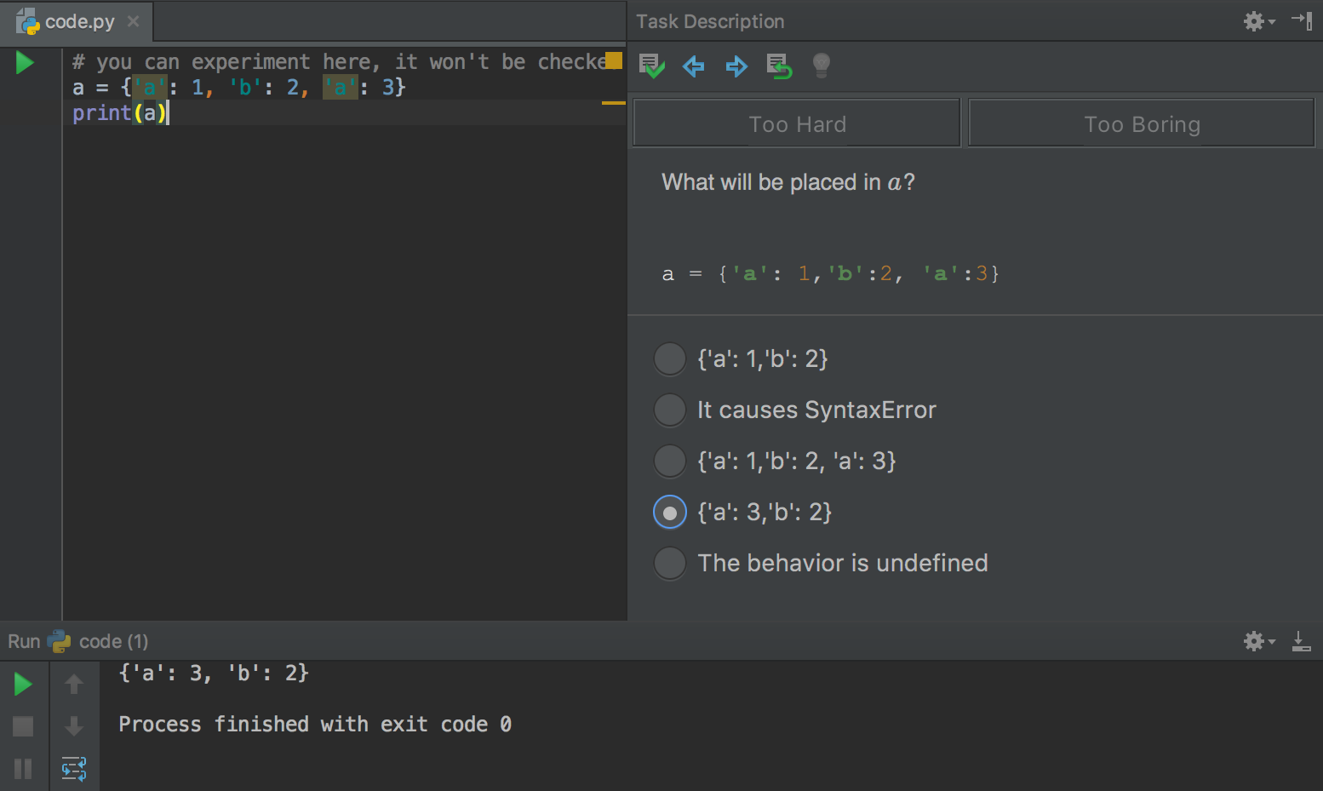Open the Run panel gear settings menu
1323x791 pixels.
1256,641
